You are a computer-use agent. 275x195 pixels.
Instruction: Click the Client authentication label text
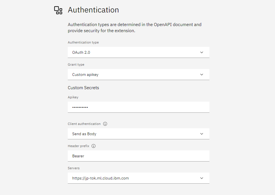[x=84, y=124]
